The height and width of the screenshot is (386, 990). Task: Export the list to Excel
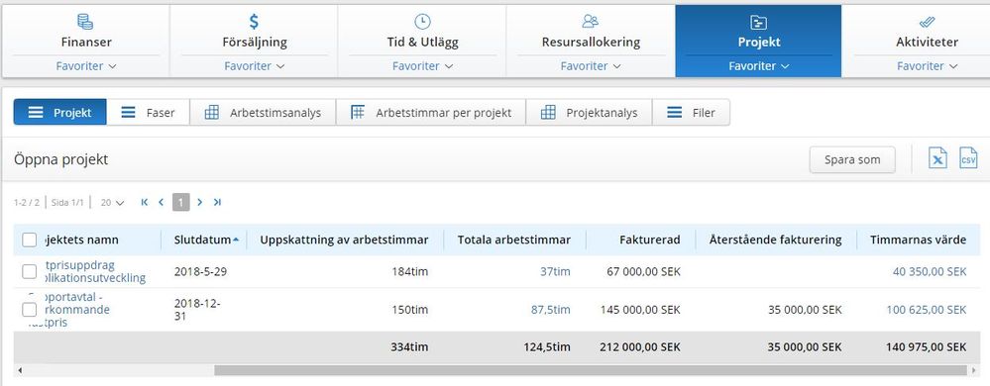(938, 157)
